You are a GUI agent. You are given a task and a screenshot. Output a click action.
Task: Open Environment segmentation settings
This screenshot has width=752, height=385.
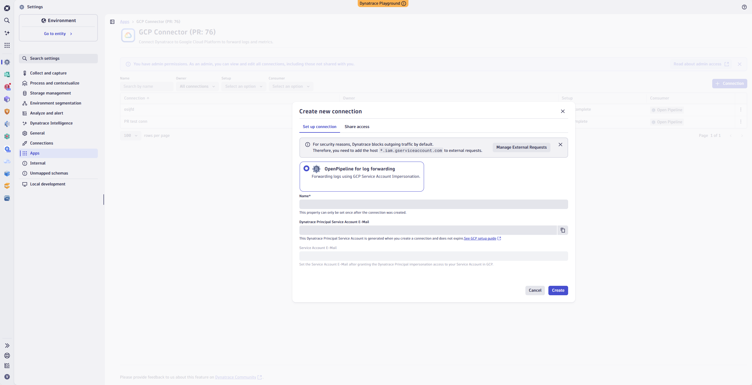[58, 103]
